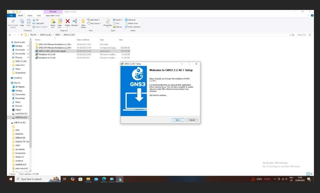
Task: Open 3D Objects under This PC
Action: coord(20,87)
